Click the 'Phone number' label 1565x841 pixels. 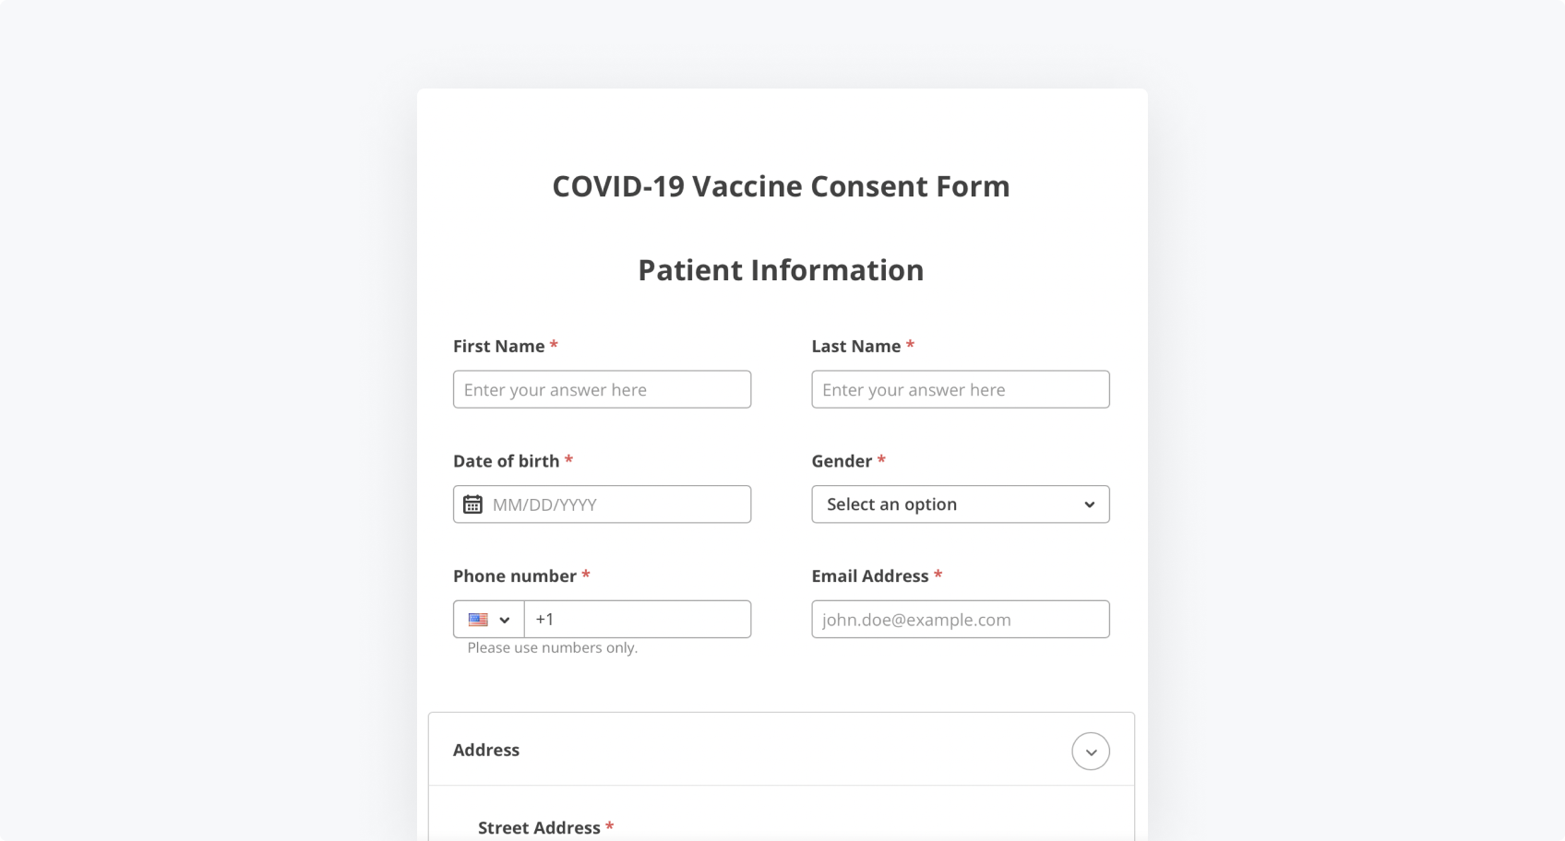click(515, 576)
